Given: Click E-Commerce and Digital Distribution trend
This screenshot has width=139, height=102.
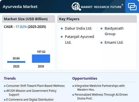Looking at the screenshot, I should click(x=30, y=100).
